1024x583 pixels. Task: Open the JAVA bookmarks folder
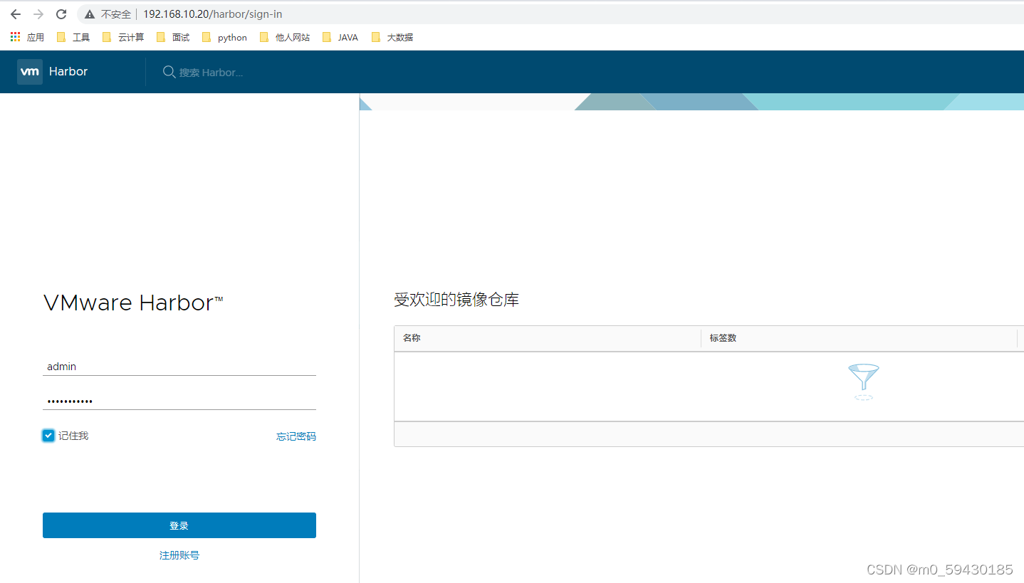click(340, 37)
